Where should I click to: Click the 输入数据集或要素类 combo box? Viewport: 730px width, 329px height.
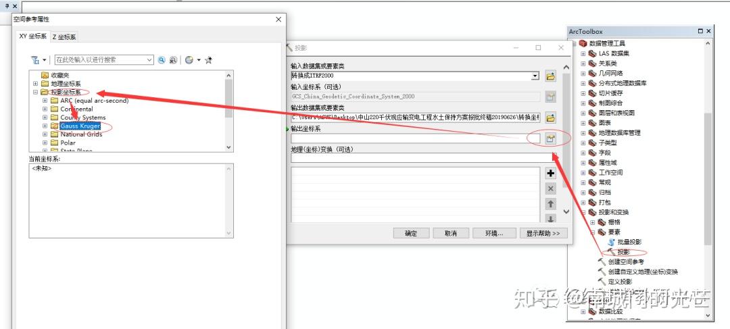pyautogui.click(x=415, y=76)
